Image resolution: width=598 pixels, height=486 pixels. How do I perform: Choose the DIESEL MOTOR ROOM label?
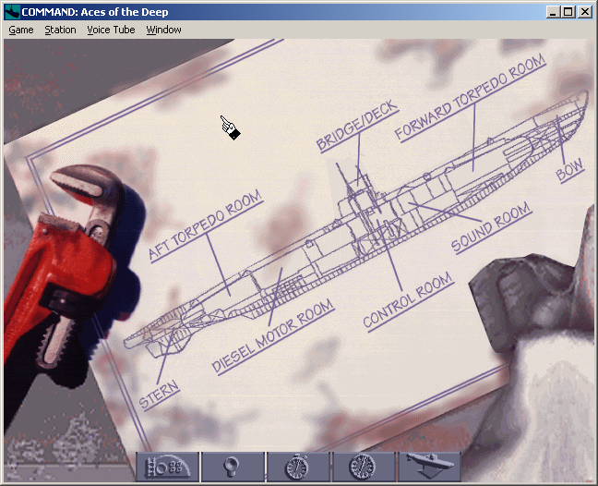click(x=273, y=336)
